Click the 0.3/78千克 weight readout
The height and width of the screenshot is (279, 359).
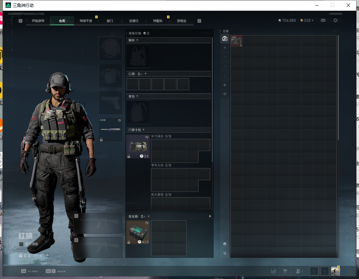point(31,255)
